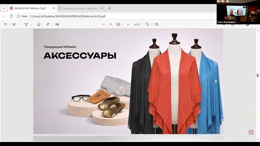Toggle fit to width view
Image resolution: width=260 pixels, height=146 pixels.
coord(118,24)
